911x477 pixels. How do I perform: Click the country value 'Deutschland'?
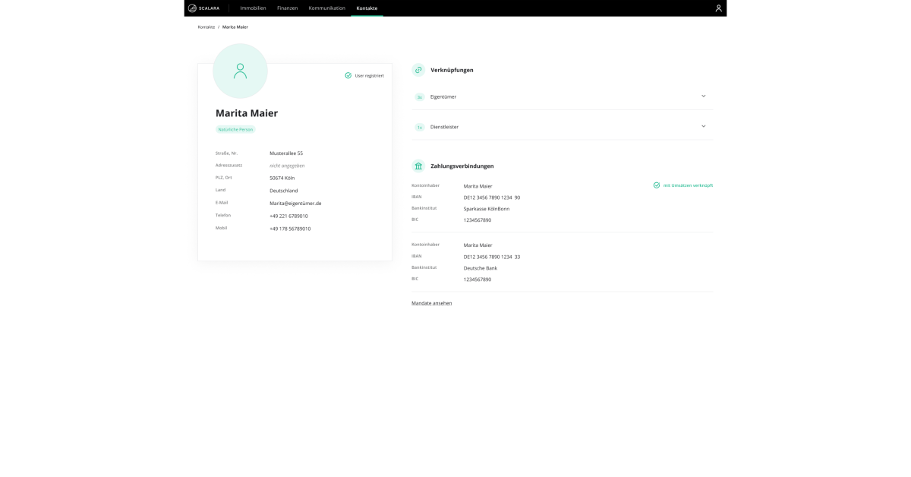pos(283,191)
